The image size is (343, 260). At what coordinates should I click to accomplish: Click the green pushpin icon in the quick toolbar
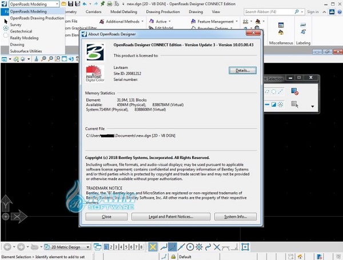tap(102, 4)
